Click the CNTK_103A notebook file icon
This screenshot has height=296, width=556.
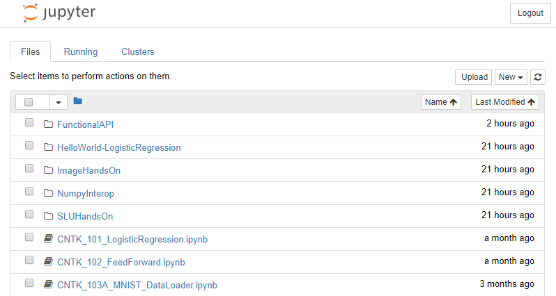coord(48,284)
